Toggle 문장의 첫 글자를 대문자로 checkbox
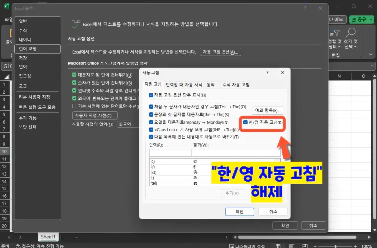Image resolution: width=377 pixels, height=248 pixels. point(151,114)
